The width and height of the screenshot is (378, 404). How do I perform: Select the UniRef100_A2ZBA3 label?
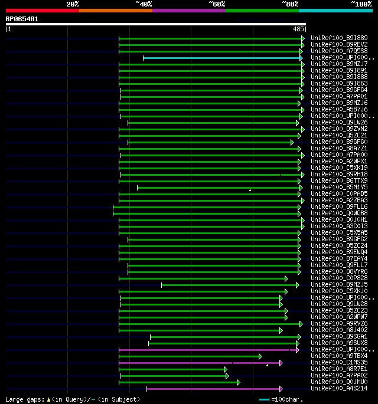point(339,200)
